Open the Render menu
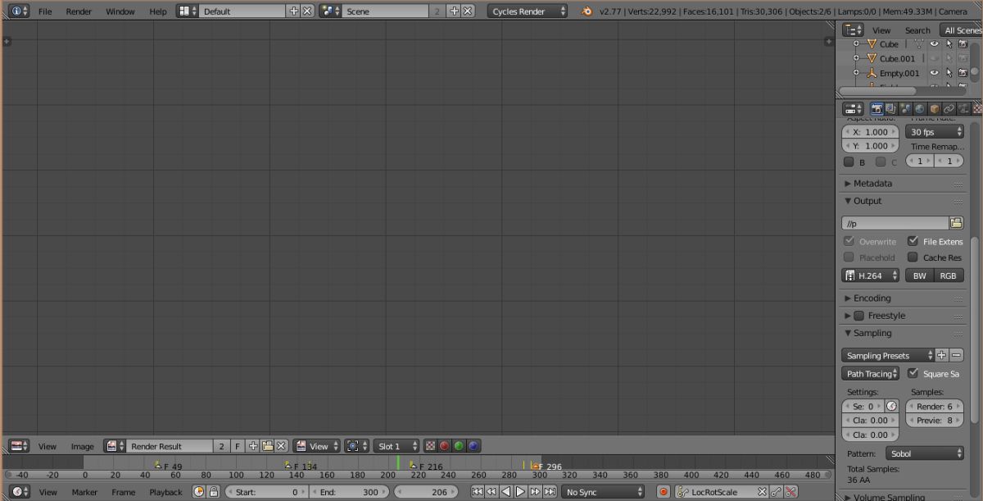The height and width of the screenshot is (501, 983). (79, 11)
